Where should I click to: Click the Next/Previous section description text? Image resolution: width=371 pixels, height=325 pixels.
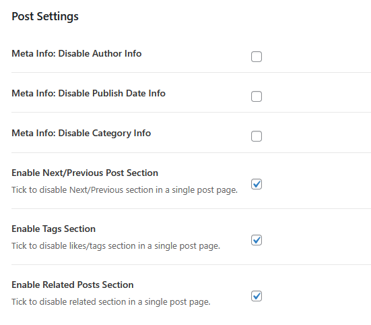[125, 190]
